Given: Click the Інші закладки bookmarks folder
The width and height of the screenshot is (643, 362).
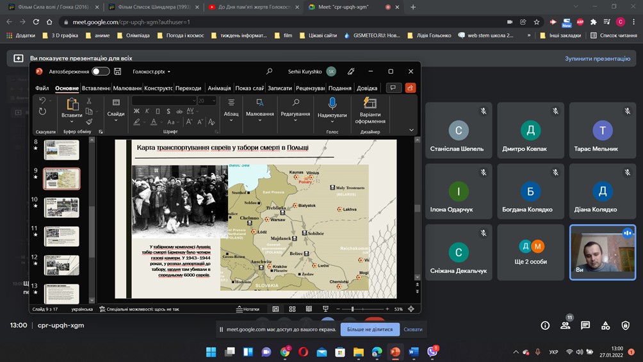Looking at the screenshot, I should pyautogui.click(x=560, y=35).
